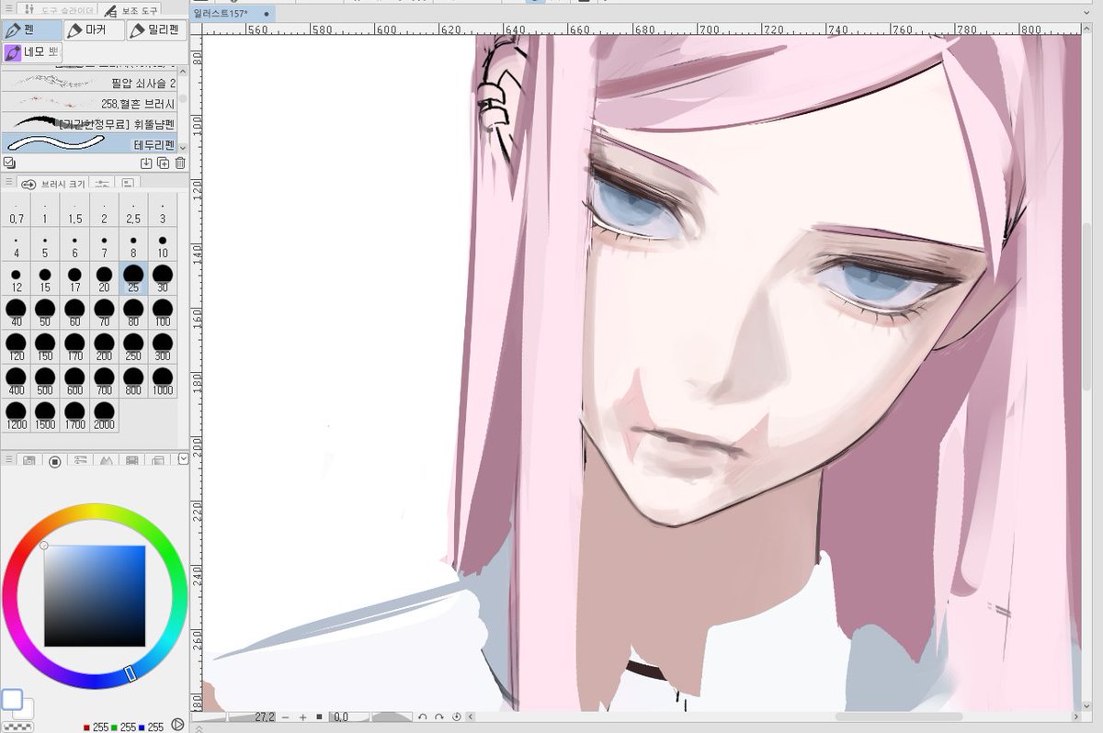Screen dimensions: 1103x733
Task: Open the 도구 슬라이더 tab
Action: click(x=56, y=10)
